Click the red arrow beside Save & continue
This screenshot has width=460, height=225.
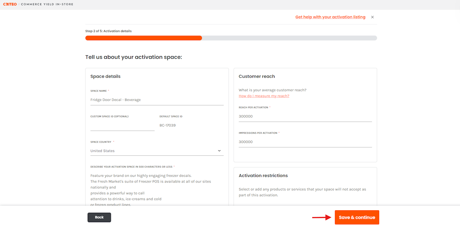pos(321,217)
